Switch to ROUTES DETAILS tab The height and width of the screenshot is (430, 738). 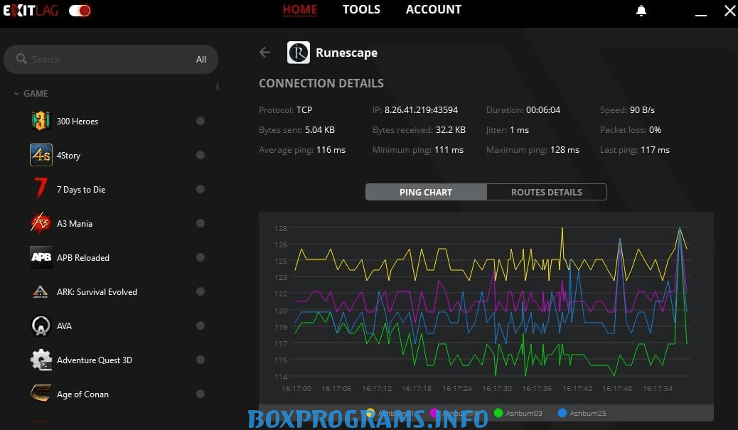tap(547, 192)
